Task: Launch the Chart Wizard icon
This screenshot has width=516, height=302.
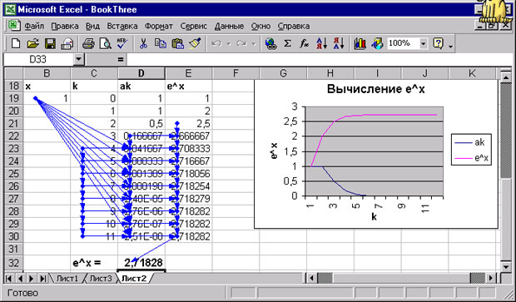Action: 360,43
